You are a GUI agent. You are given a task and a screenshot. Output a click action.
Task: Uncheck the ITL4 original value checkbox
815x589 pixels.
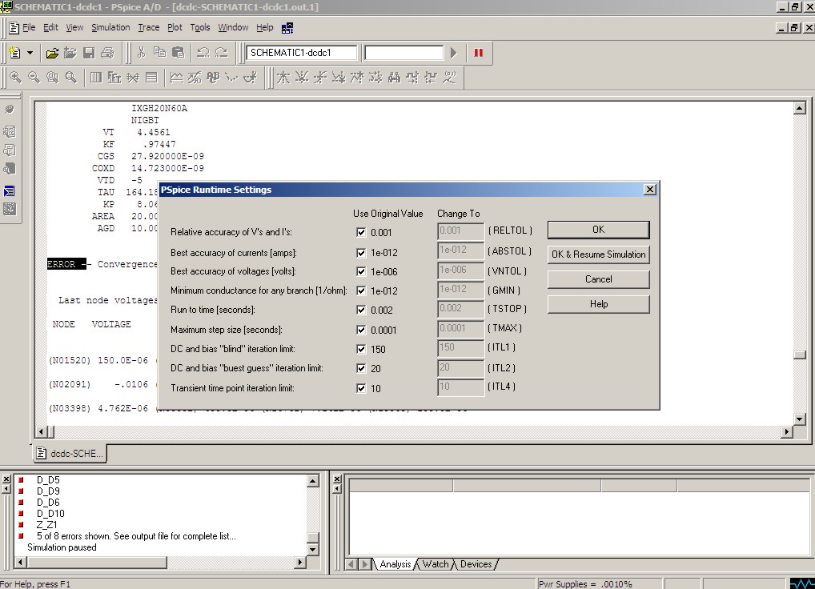click(x=361, y=388)
